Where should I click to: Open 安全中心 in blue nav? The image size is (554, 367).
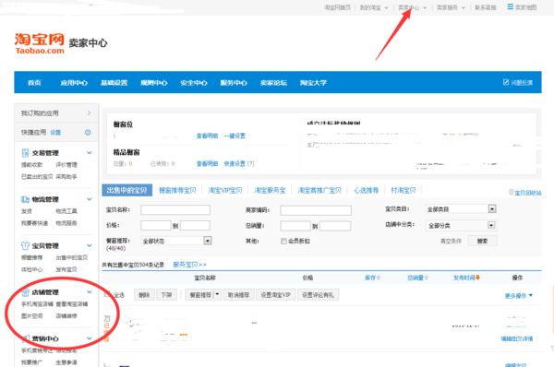[x=194, y=83]
